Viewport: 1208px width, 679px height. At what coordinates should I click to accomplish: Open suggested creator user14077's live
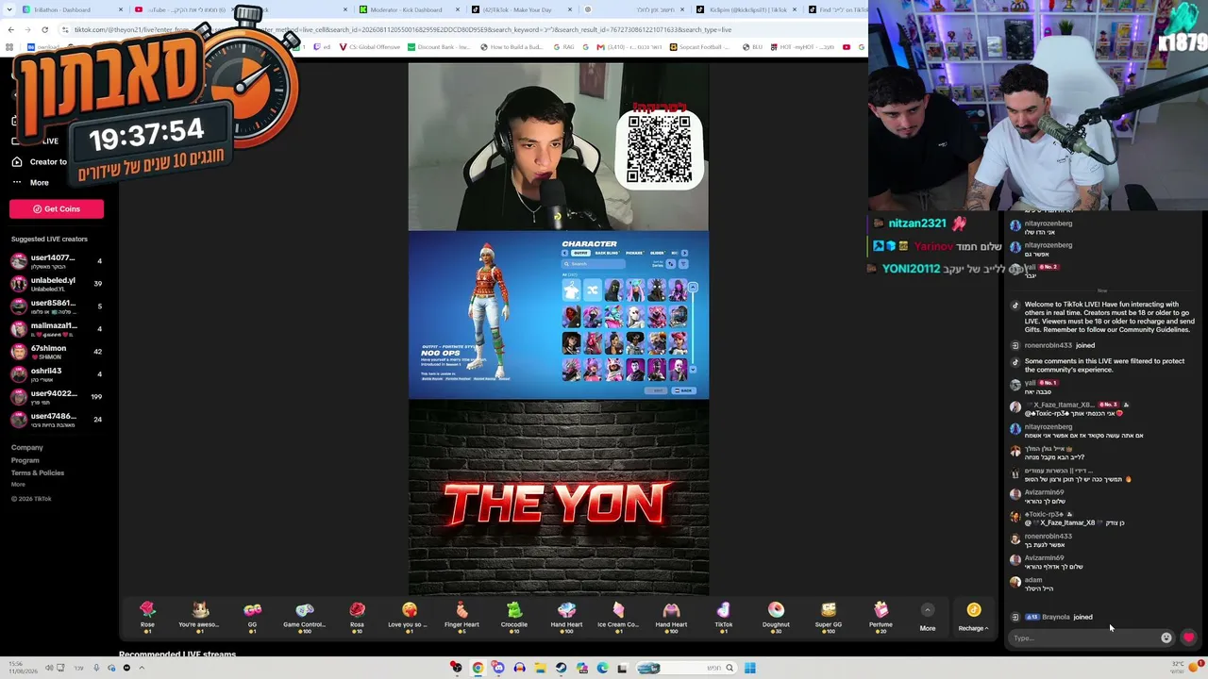(x=57, y=261)
